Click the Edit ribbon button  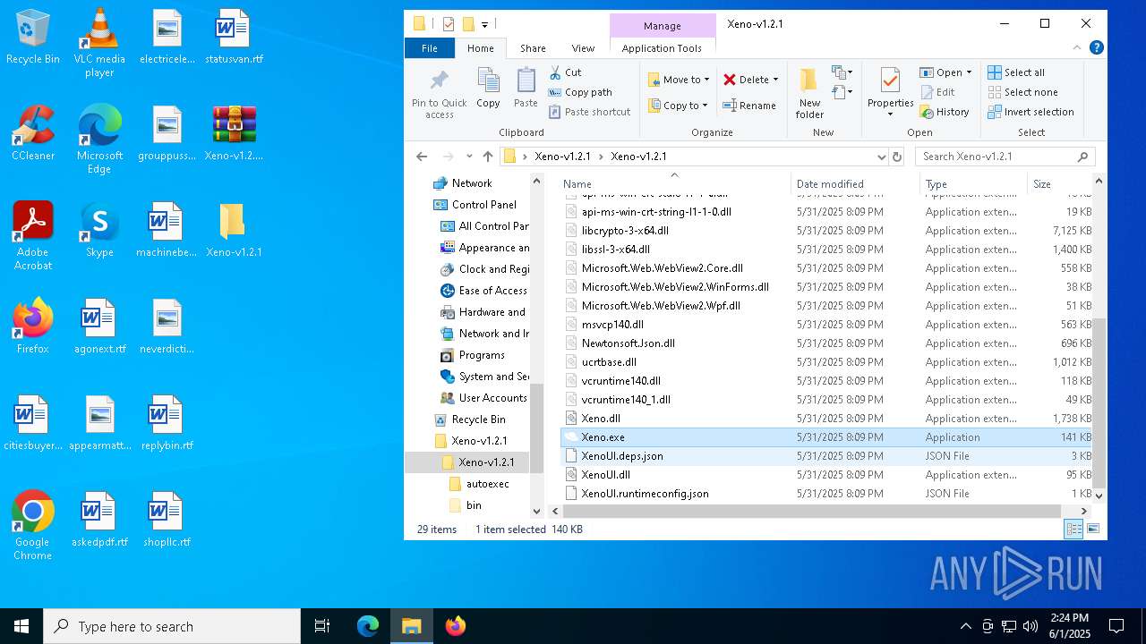(x=936, y=92)
